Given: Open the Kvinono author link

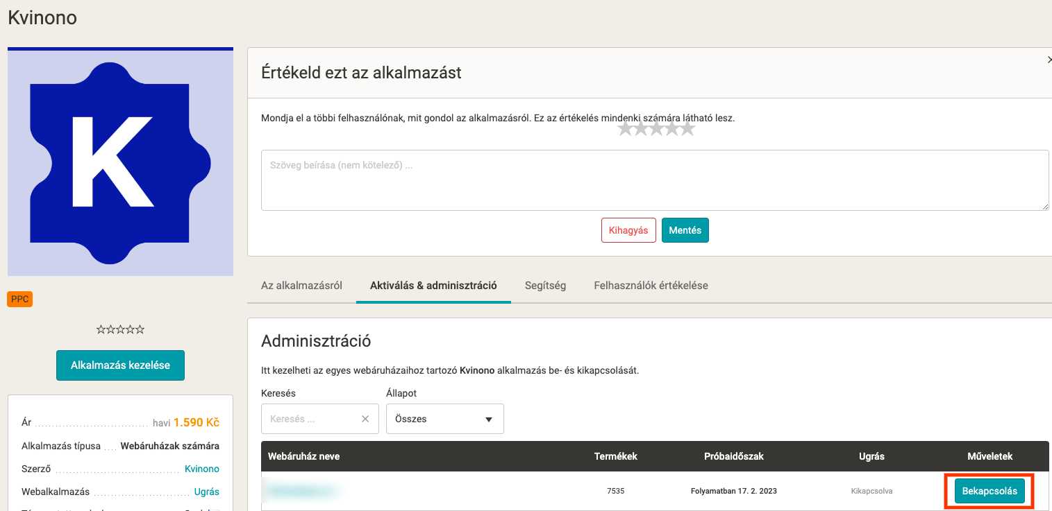Looking at the screenshot, I should [202, 469].
